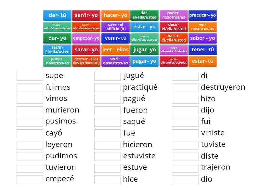The height and width of the screenshot is (195, 260).
Task: Click the blue 'tener- tú' tile
Action: (x=202, y=50)
